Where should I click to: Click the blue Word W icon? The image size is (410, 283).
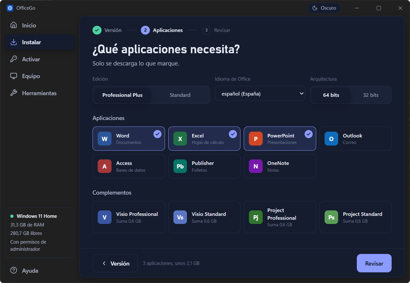(x=104, y=139)
